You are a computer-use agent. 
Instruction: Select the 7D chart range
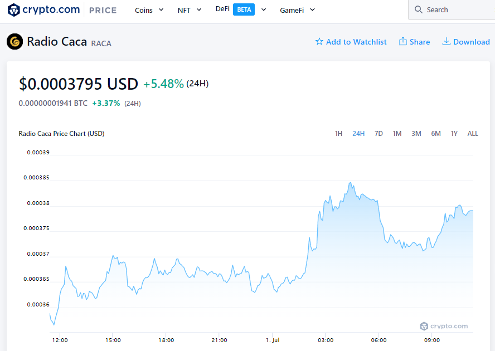[378, 134]
